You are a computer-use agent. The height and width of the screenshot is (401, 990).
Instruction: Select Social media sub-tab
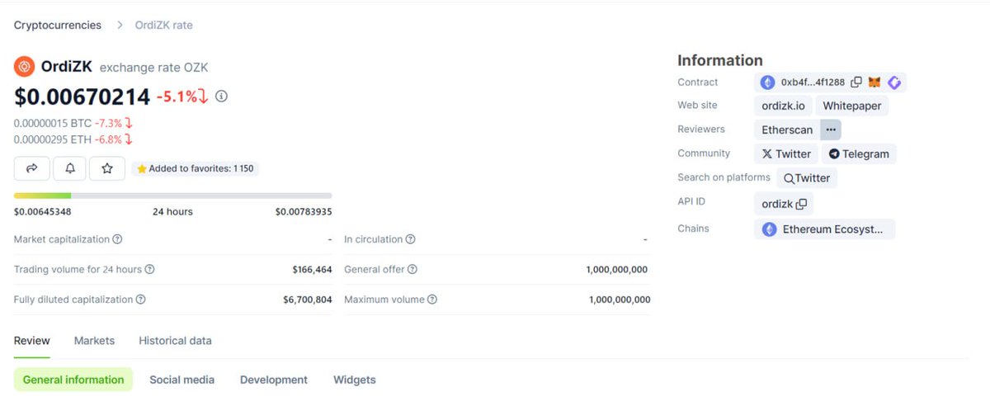coord(181,380)
